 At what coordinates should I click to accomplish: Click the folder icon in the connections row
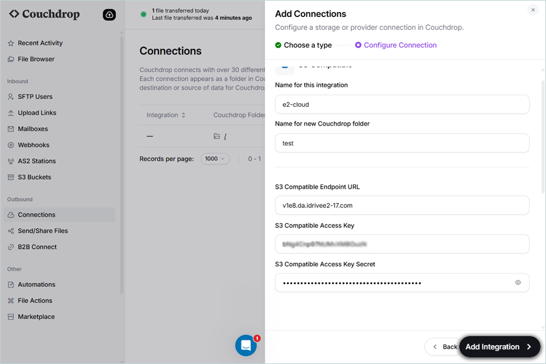217,136
